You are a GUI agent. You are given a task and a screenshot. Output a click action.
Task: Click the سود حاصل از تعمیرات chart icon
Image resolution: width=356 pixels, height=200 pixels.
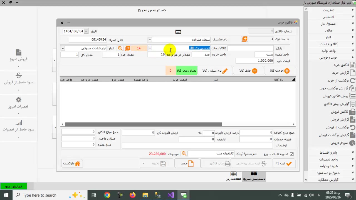18,123
